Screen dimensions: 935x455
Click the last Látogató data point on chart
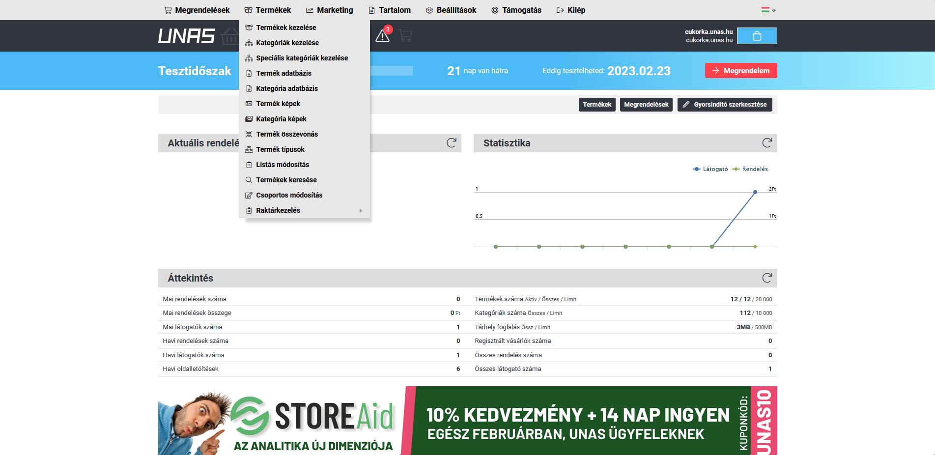pyautogui.click(x=755, y=192)
